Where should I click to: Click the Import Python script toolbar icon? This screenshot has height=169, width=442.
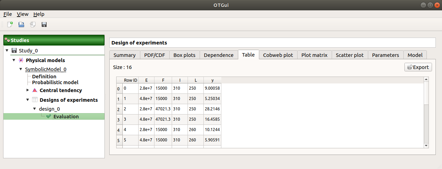(x=33, y=24)
